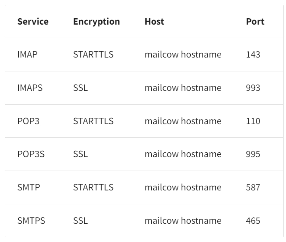Click the POP3 service name
The image size is (286, 242).
point(28,121)
